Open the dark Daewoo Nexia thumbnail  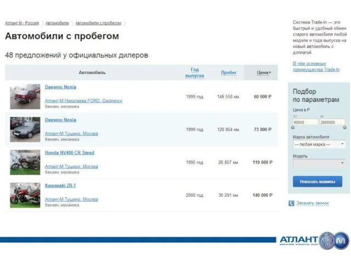[25, 129]
